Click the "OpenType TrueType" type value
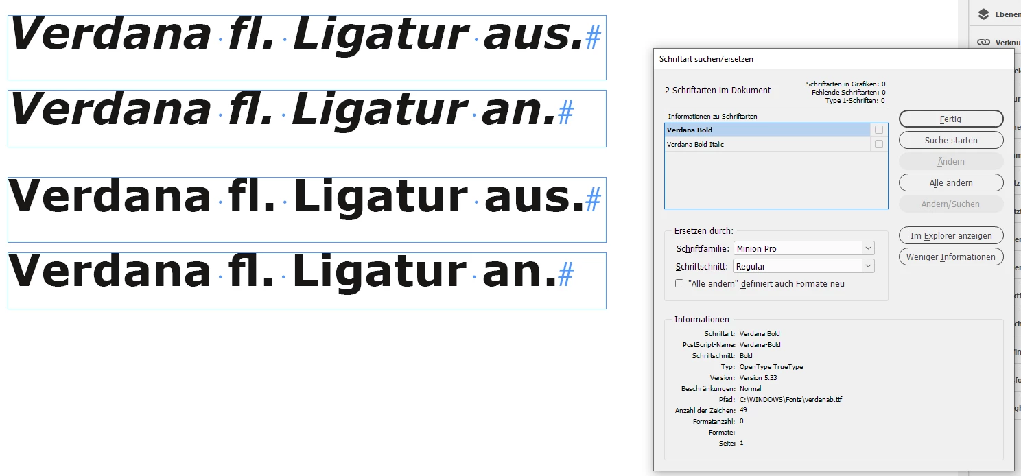1021x476 pixels. point(771,366)
